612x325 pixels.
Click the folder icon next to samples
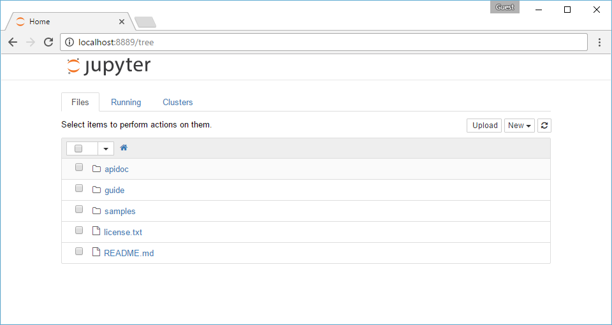(97, 211)
